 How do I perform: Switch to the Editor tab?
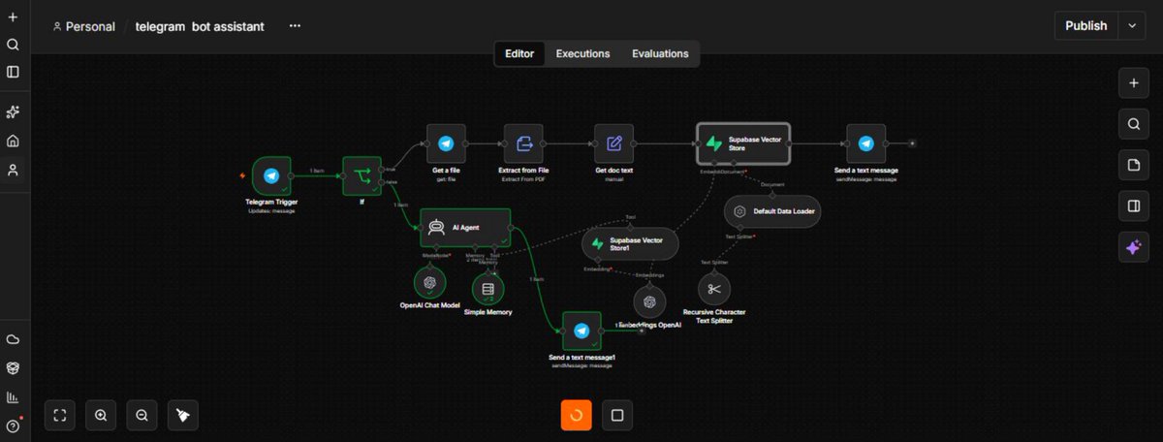coord(519,54)
